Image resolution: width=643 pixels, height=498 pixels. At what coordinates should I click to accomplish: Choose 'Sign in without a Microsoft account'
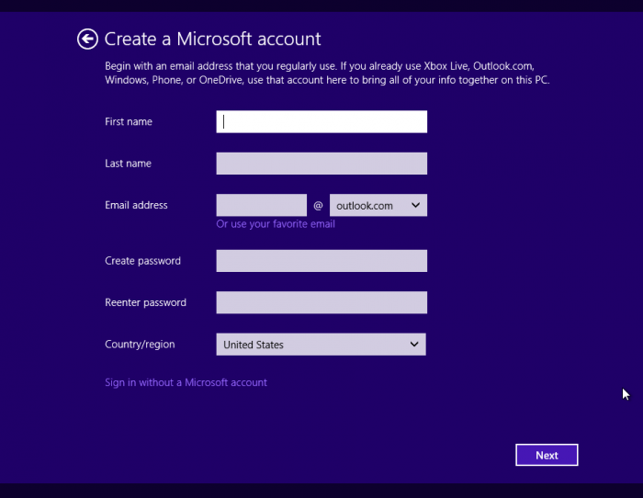click(x=186, y=382)
